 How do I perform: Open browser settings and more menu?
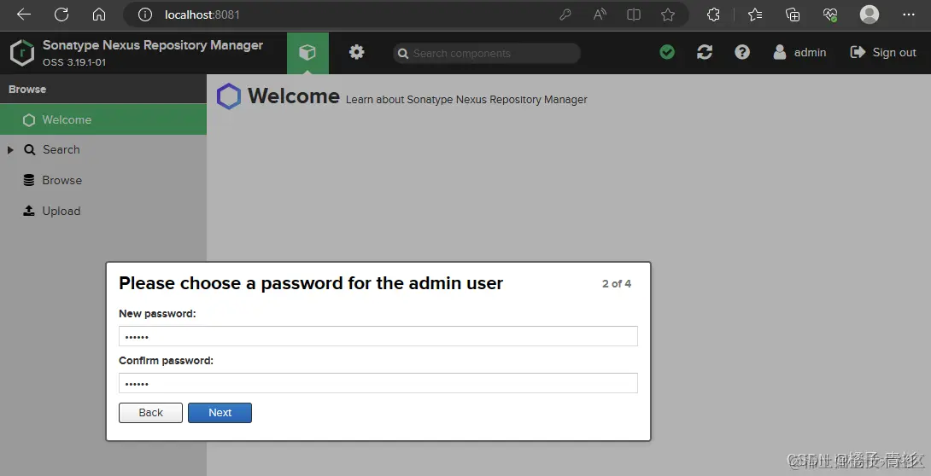[909, 15]
